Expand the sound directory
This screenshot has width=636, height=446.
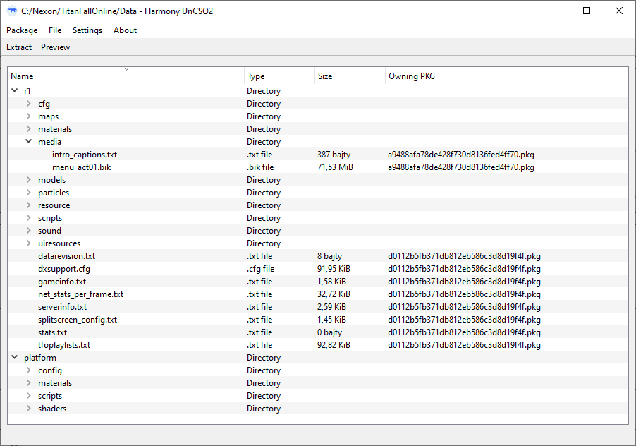[x=27, y=230]
